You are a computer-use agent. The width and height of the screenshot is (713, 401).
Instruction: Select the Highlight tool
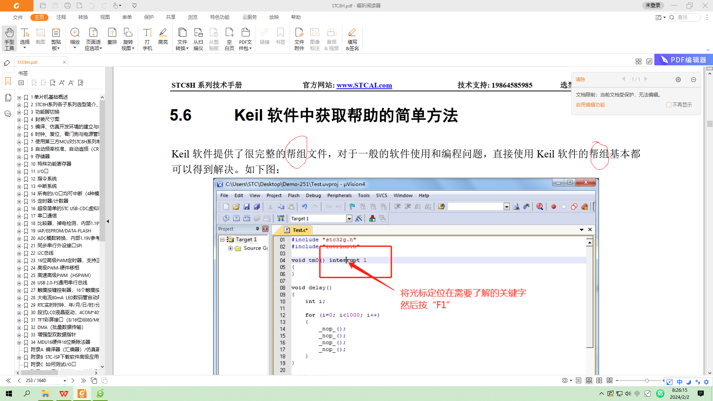pyautogui.click(x=163, y=36)
